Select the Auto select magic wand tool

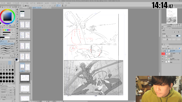[17, 19]
